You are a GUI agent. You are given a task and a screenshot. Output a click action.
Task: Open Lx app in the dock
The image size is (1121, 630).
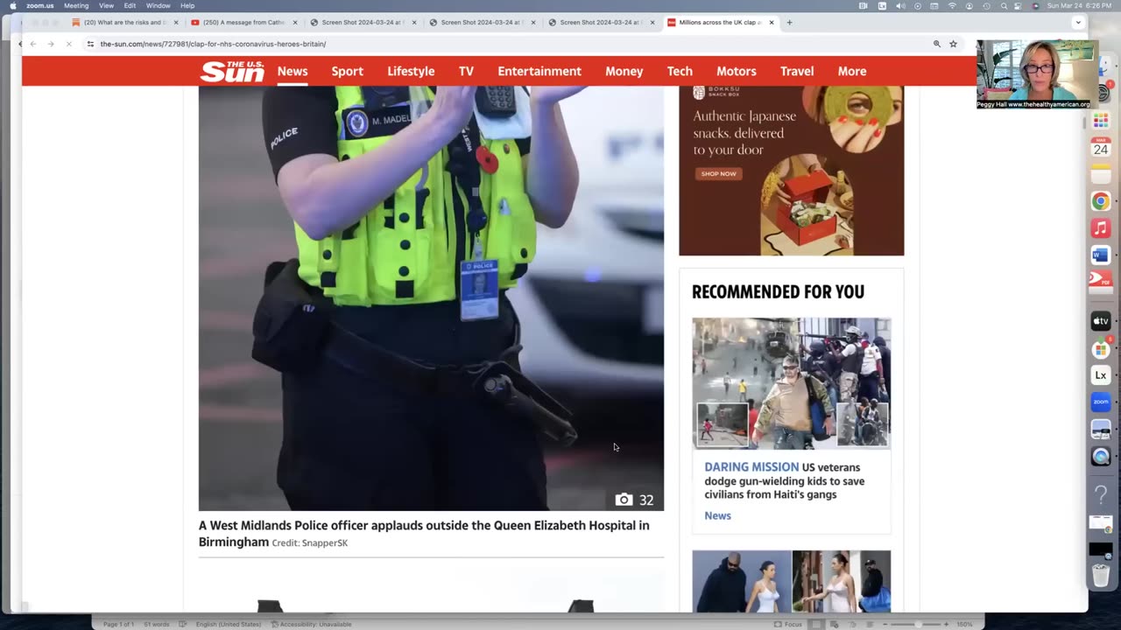pyautogui.click(x=1101, y=375)
